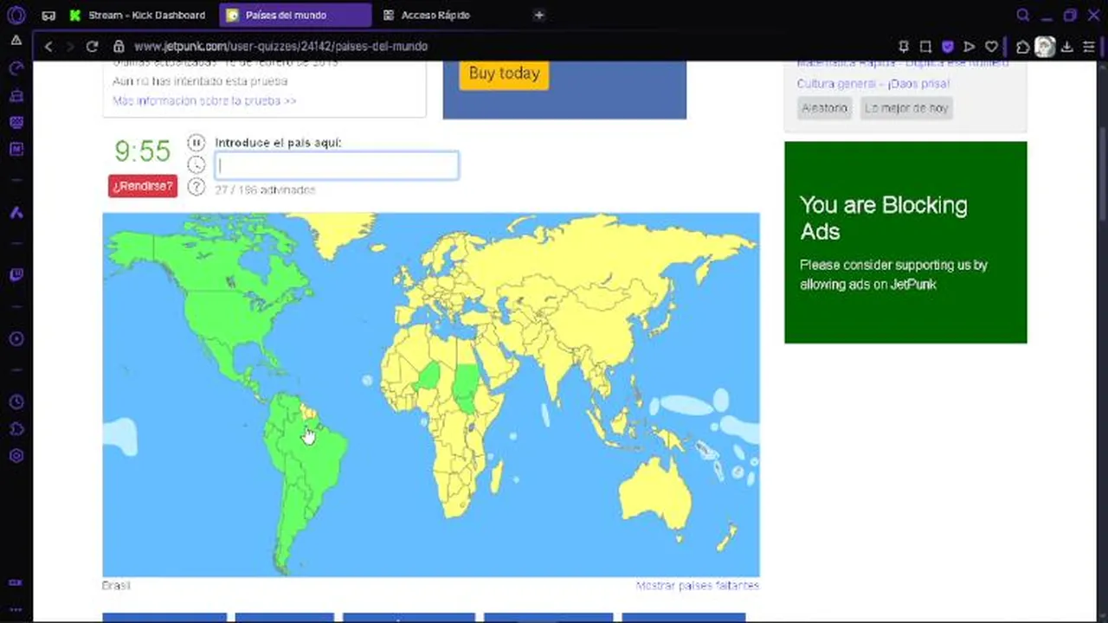Open the profile avatar icon
This screenshot has height=623, width=1108.
pos(1045,47)
